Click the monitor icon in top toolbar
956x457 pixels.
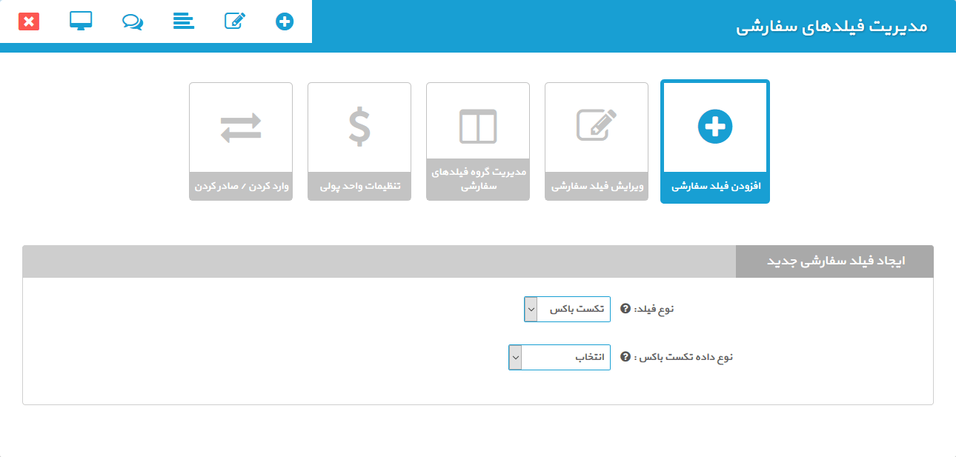coord(81,21)
